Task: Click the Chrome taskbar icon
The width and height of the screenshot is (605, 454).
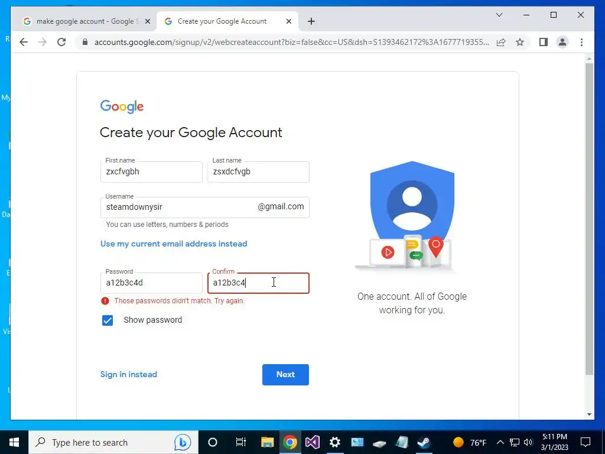Action: point(290,442)
